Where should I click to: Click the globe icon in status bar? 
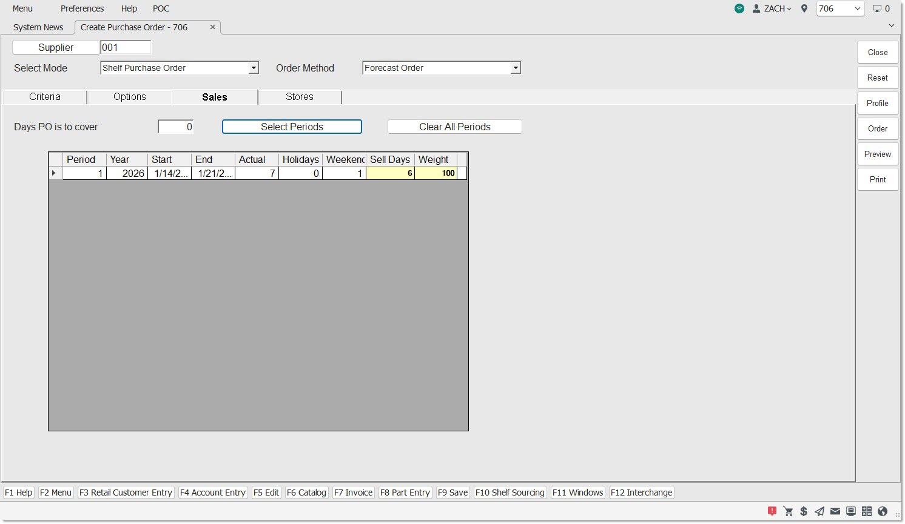(883, 511)
